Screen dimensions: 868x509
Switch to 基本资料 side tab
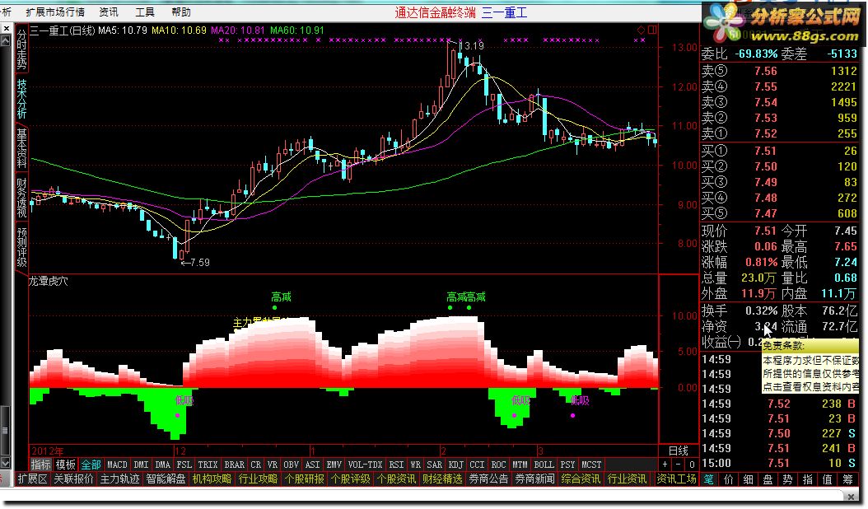21,148
